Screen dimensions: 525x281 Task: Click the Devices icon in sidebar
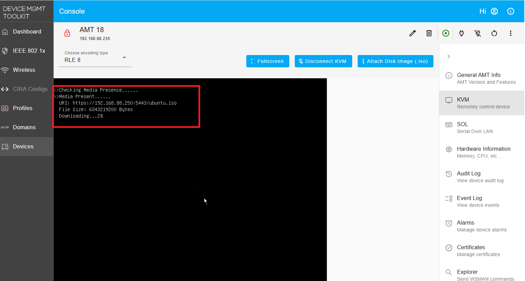[x=5, y=147]
